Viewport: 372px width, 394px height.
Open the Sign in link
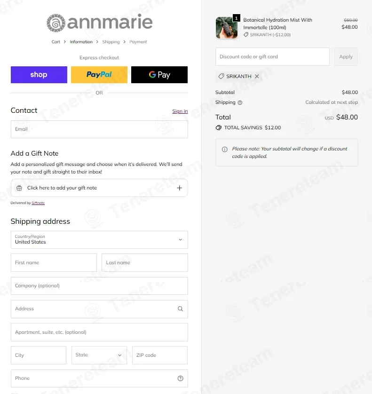coord(180,111)
